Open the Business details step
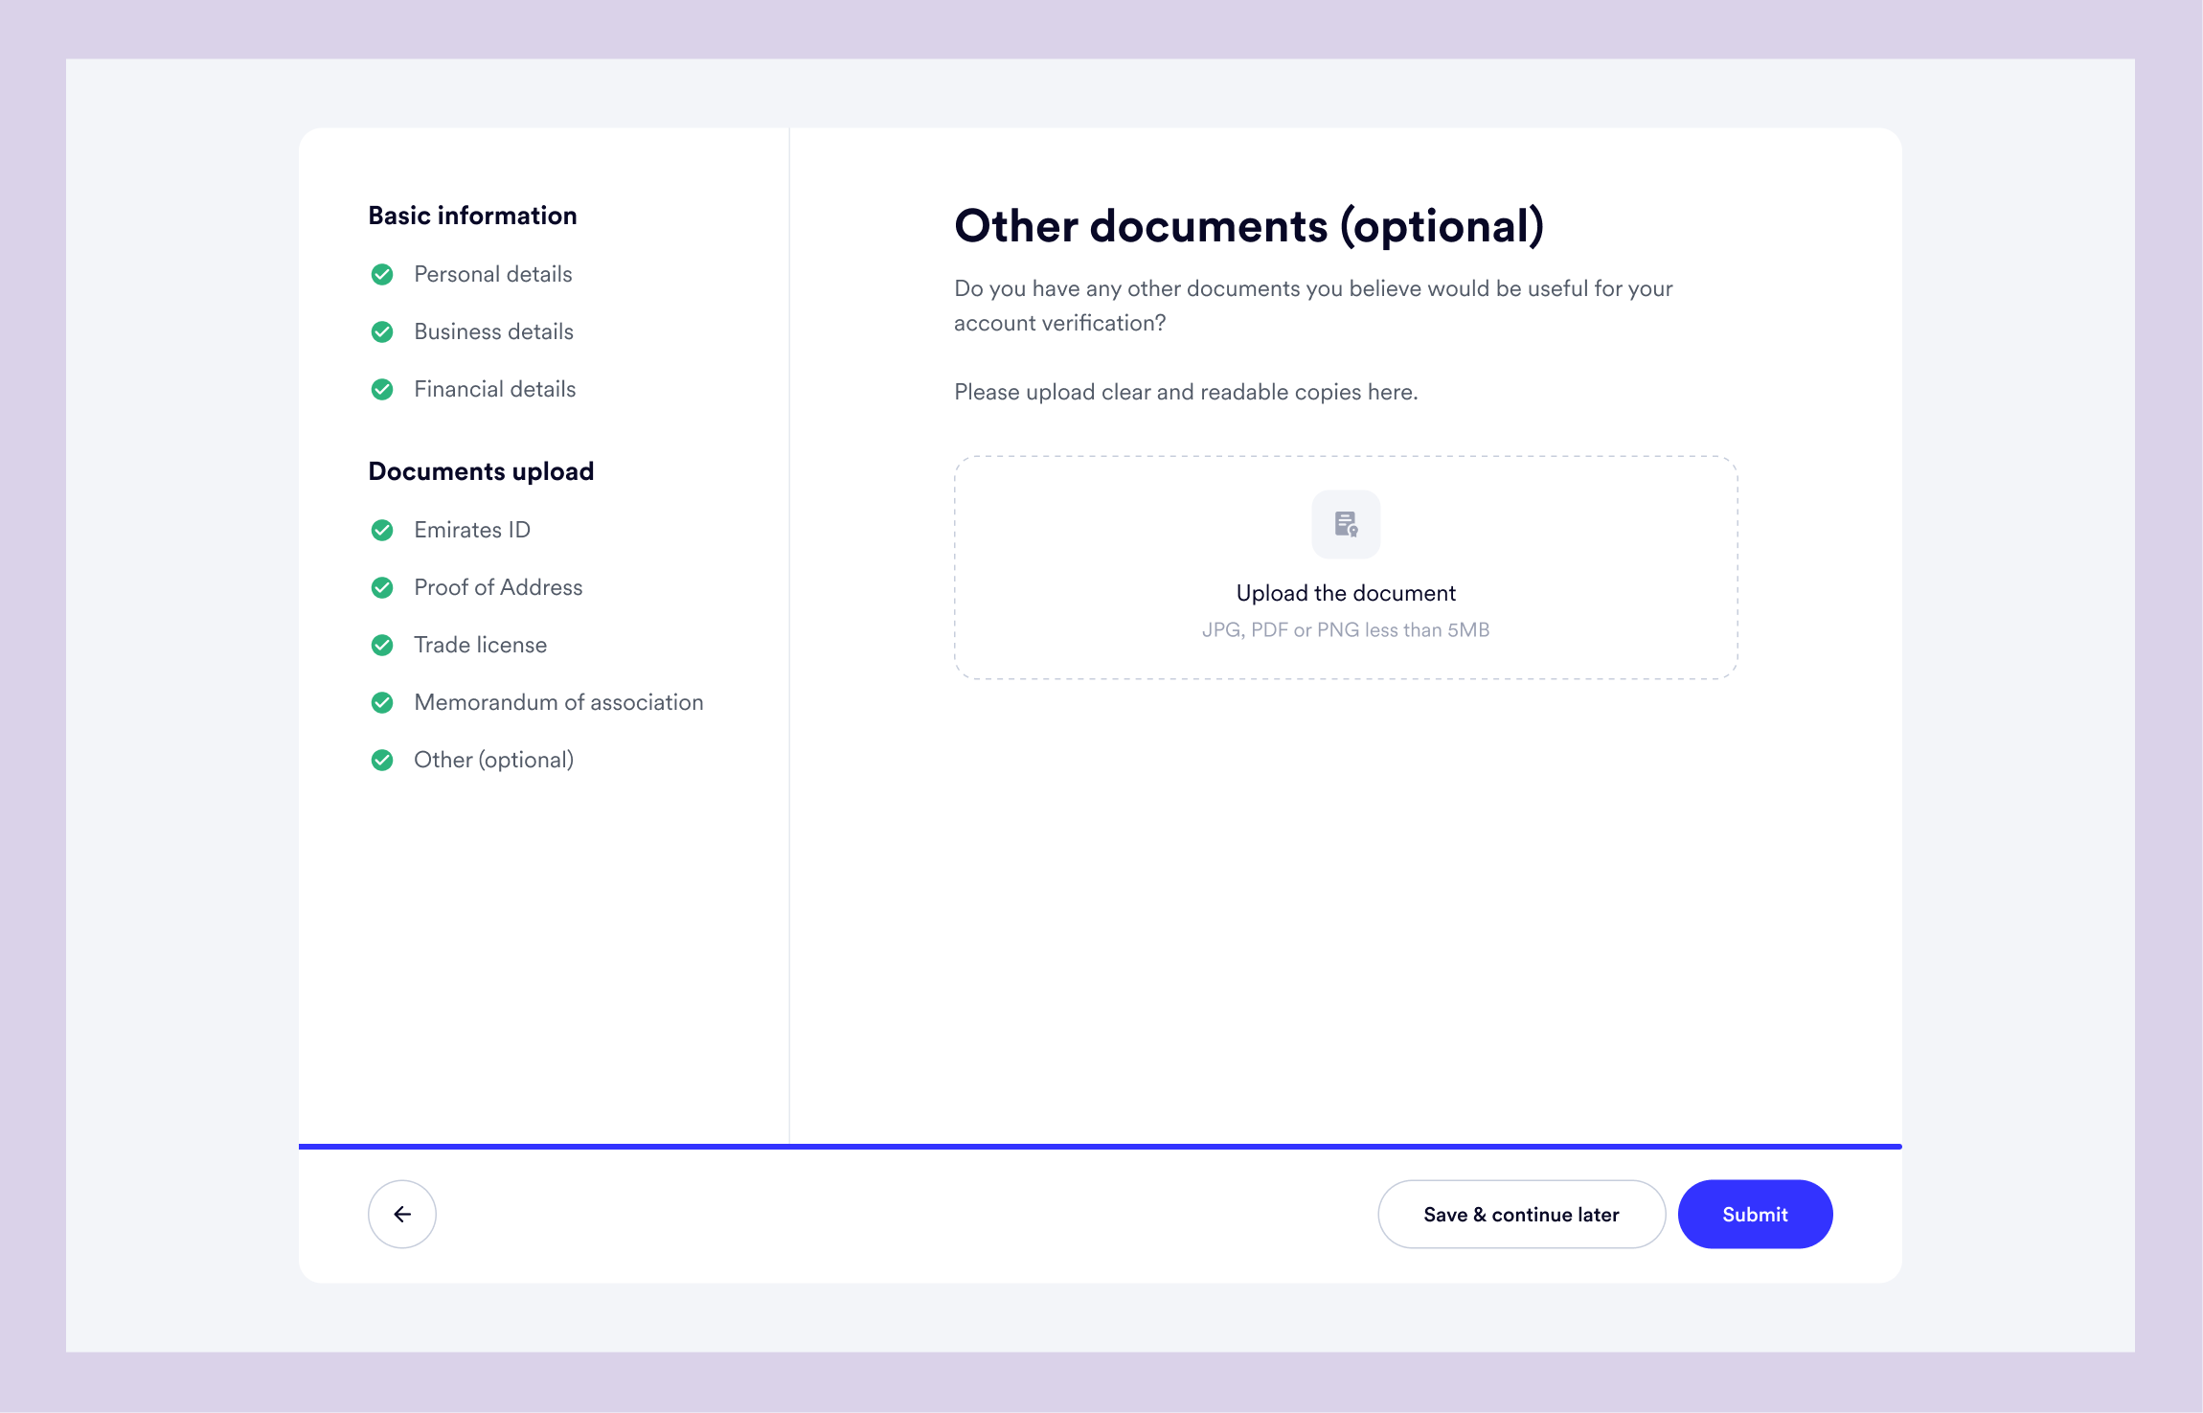This screenshot has width=2203, height=1413. (x=493, y=331)
